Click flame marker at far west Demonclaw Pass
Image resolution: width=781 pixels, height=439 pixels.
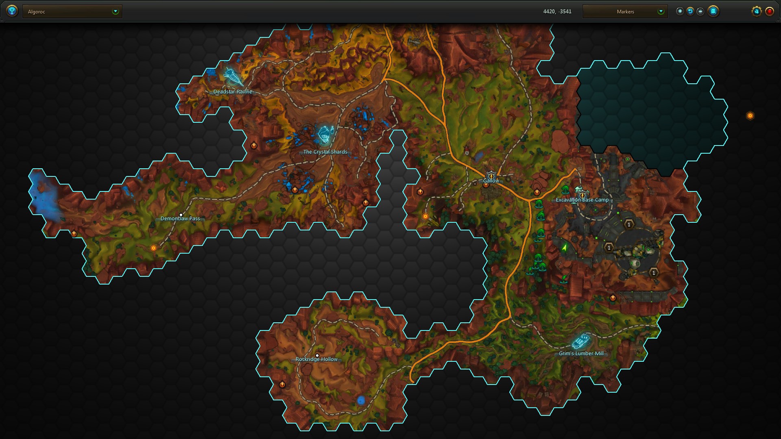coord(74,234)
